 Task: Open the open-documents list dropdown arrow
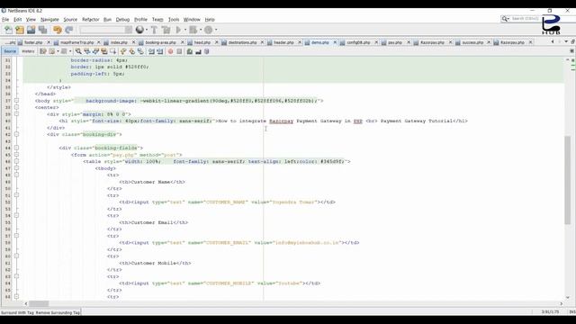coord(566,42)
